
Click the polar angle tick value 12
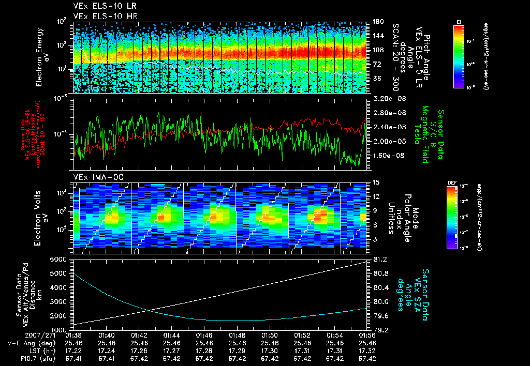[376, 196]
